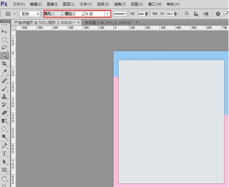This screenshot has height=187, width=229.
Task: Open the 窗口(W) menu
Action: click(155, 4)
